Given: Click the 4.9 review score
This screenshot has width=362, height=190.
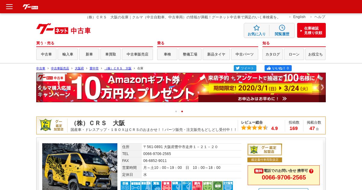Looking at the screenshot, I should click(x=275, y=128).
